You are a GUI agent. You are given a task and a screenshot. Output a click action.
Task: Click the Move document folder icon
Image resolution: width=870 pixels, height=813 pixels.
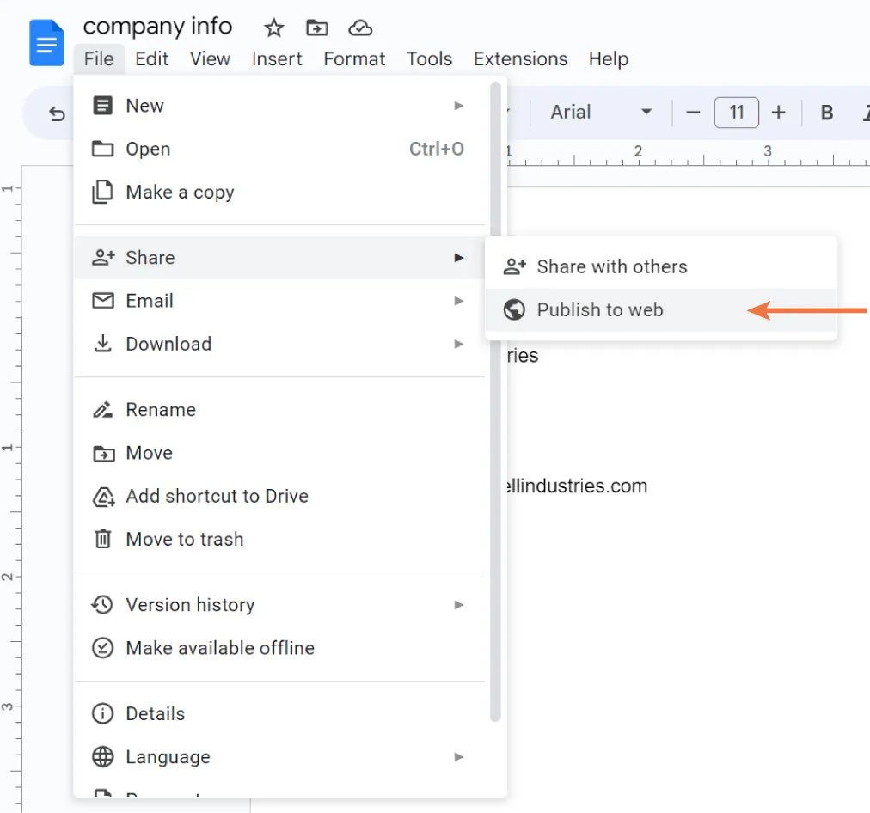click(316, 27)
